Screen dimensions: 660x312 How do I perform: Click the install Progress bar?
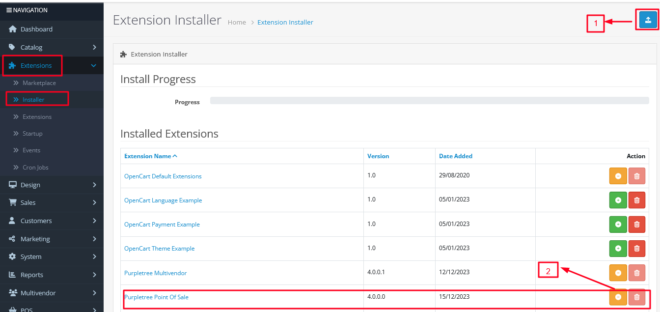click(x=430, y=101)
